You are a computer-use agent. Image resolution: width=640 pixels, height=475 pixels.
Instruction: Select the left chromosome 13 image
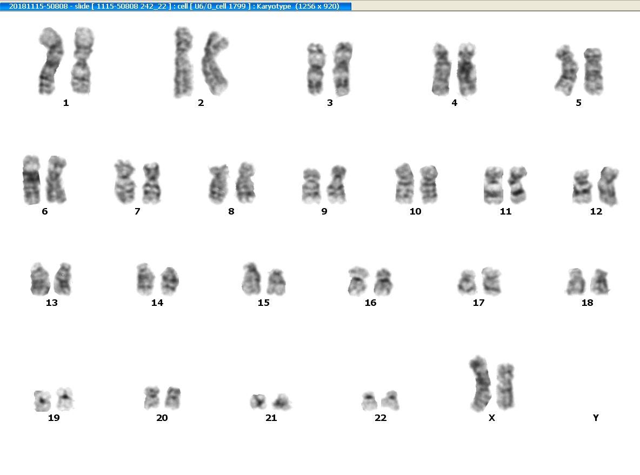[x=40, y=279]
